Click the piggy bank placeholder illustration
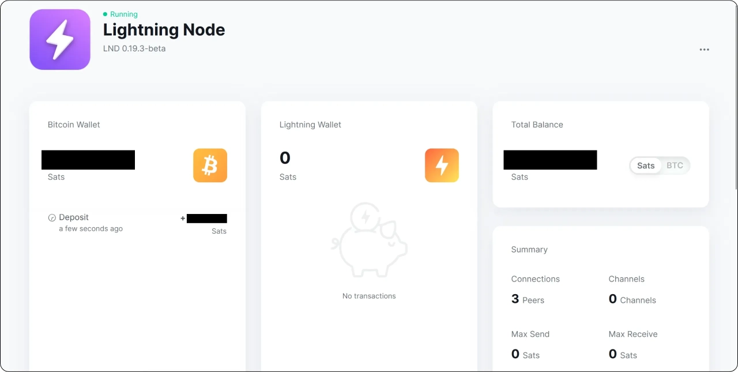This screenshot has height=372, width=738. pyautogui.click(x=369, y=239)
